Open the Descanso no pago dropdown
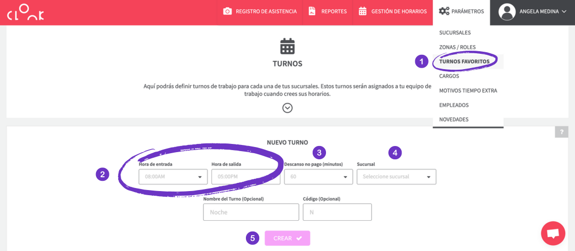Image resolution: width=575 pixels, height=251 pixels. click(x=318, y=177)
